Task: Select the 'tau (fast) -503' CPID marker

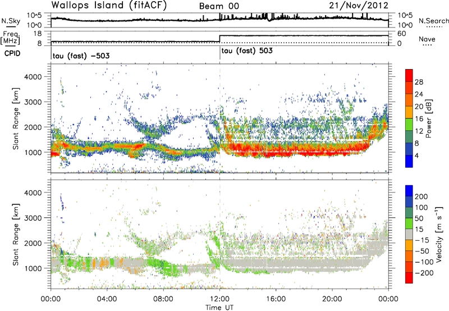Action: [81, 56]
